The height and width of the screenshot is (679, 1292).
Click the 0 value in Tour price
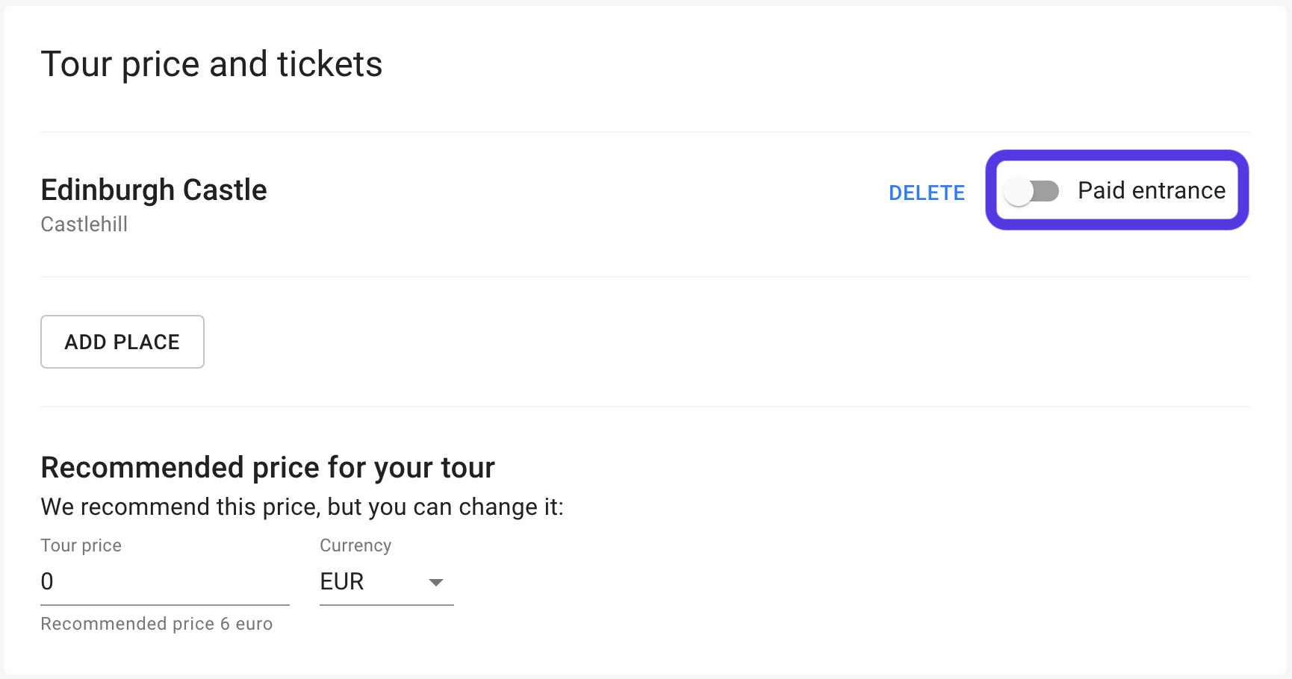[47, 581]
